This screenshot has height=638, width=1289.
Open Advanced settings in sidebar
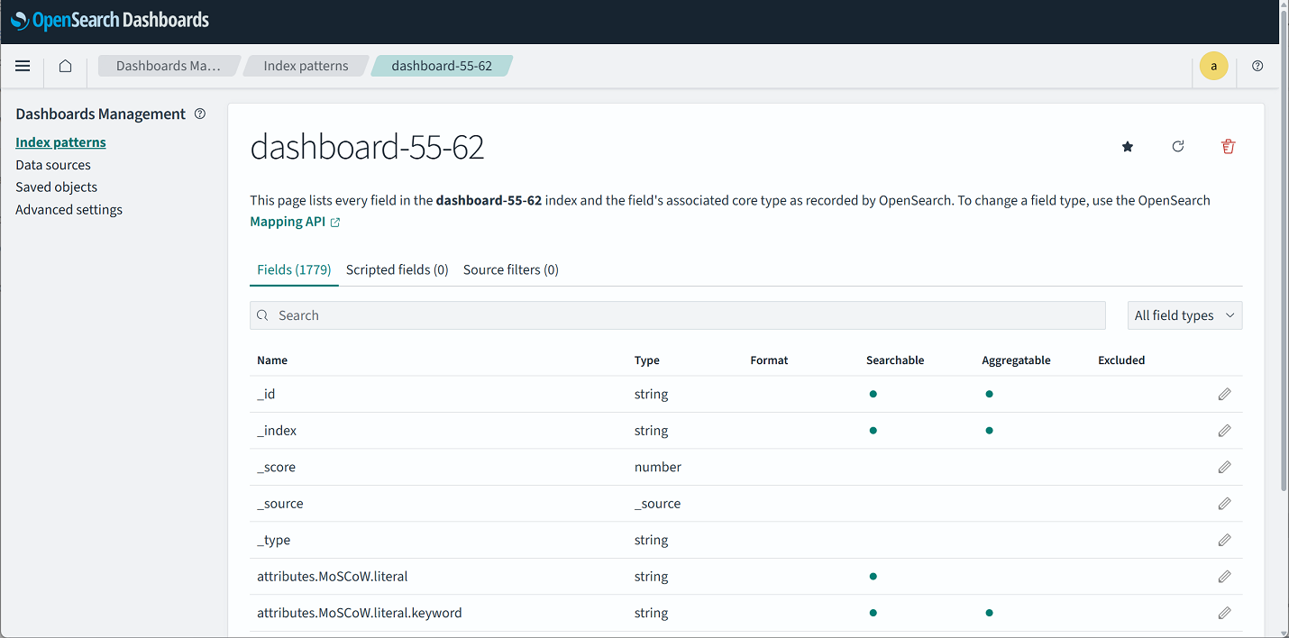(69, 210)
